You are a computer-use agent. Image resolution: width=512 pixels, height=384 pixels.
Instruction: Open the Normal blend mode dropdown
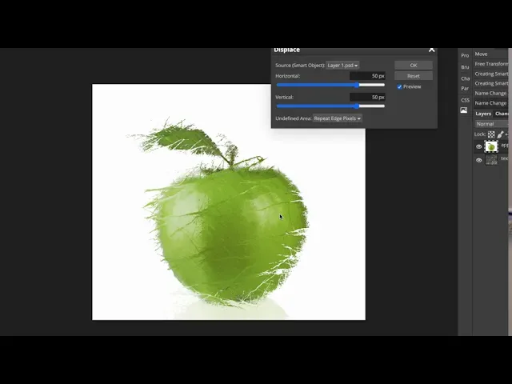[490, 124]
